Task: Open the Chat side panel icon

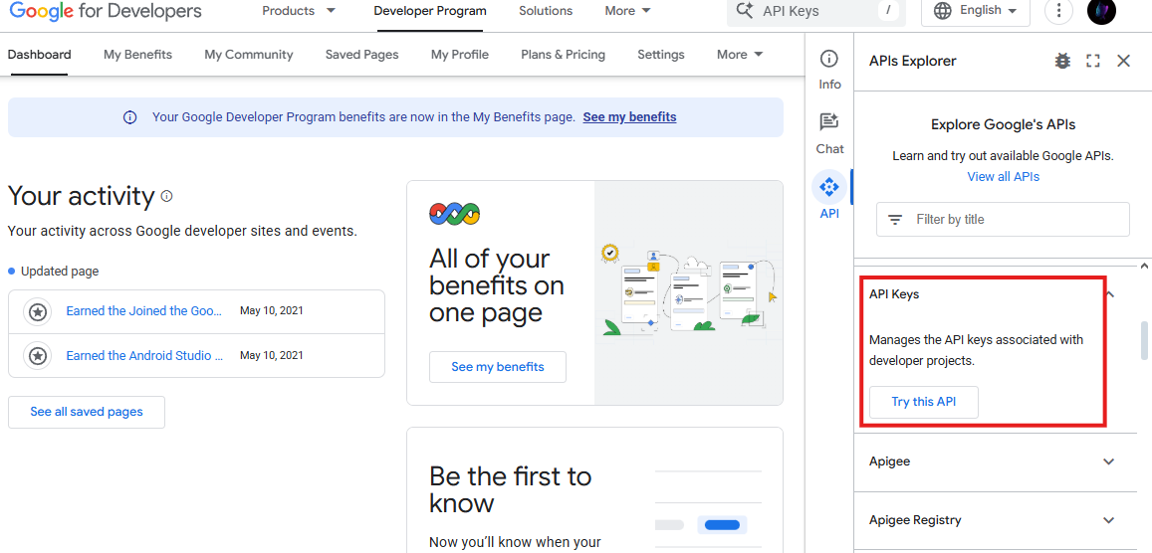Action: point(829,132)
